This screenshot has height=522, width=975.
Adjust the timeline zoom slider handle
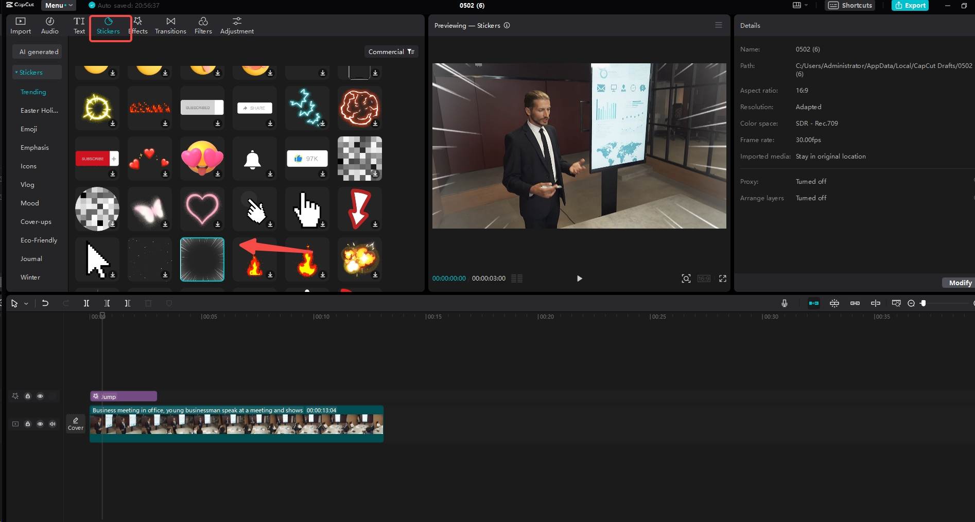point(923,303)
